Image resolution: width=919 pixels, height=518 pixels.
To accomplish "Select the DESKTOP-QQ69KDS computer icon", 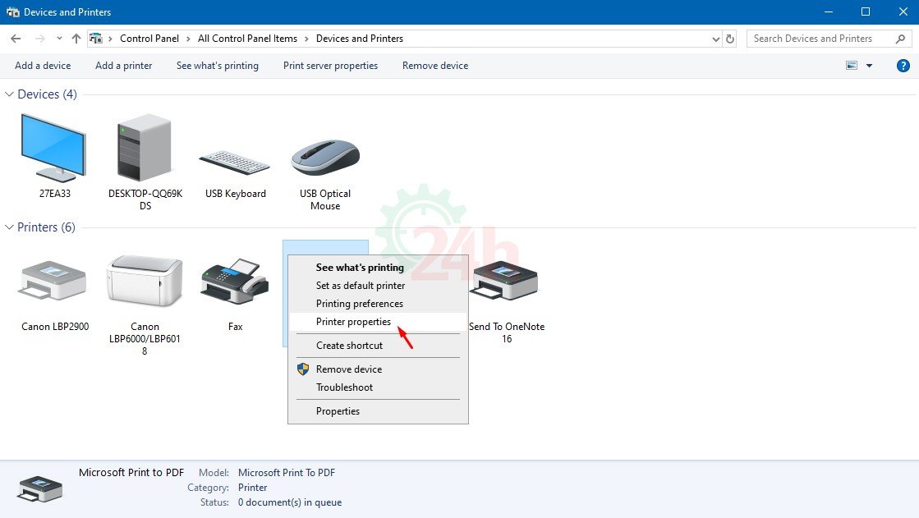I will [145, 146].
